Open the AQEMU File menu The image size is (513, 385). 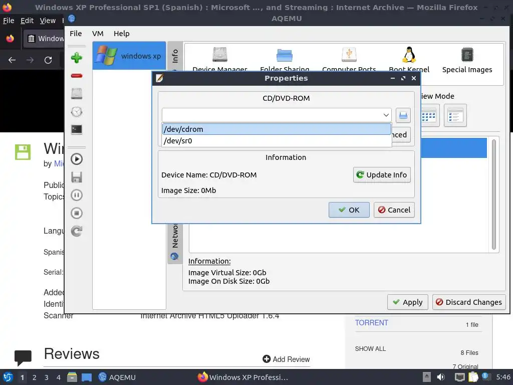coord(76,34)
